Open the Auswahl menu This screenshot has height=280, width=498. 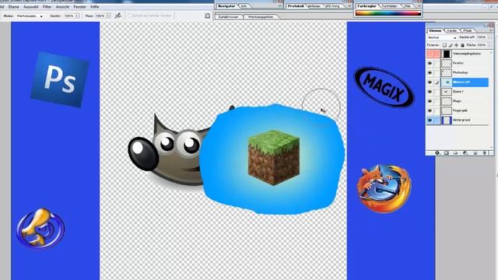click(x=31, y=7)
